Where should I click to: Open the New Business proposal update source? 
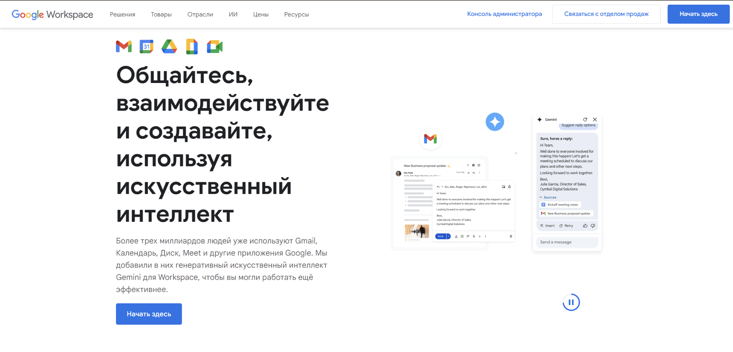[566, 214]
